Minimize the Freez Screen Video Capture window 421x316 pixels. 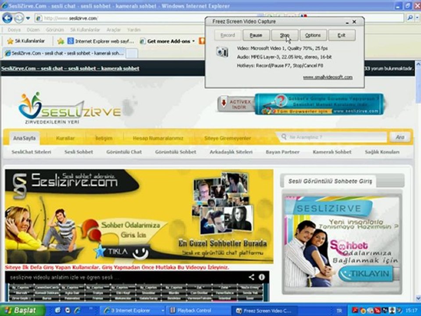347,22
